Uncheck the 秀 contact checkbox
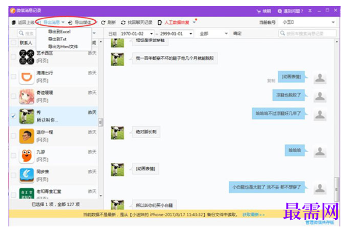Image resolution: width=350 pixels, height=230 pixels. click(x=14, y=116)
